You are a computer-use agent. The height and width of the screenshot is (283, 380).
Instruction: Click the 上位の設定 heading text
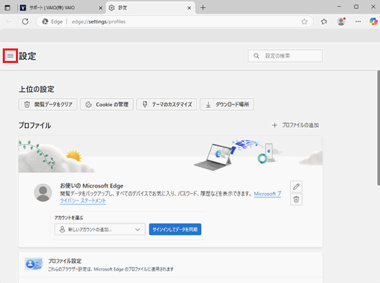coord(37,89)
